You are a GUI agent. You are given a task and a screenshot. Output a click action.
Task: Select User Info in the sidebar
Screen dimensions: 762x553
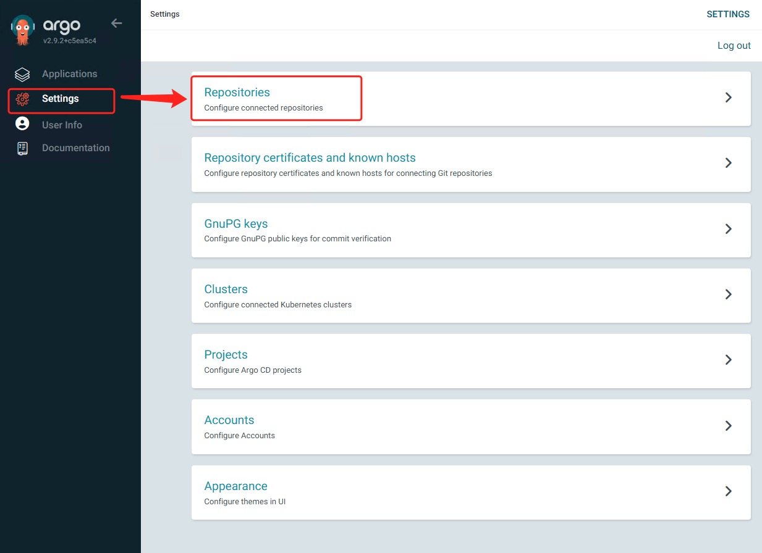click(62, 125)
